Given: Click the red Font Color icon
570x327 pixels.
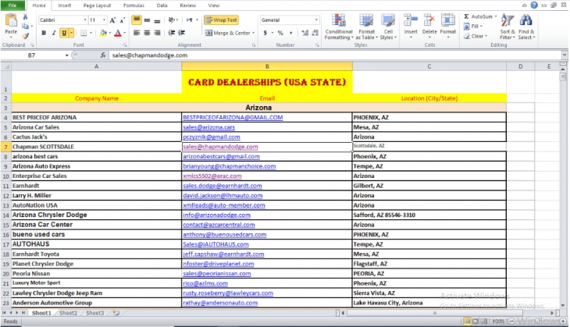Looking at the screenshot, I should pos(117,33).
